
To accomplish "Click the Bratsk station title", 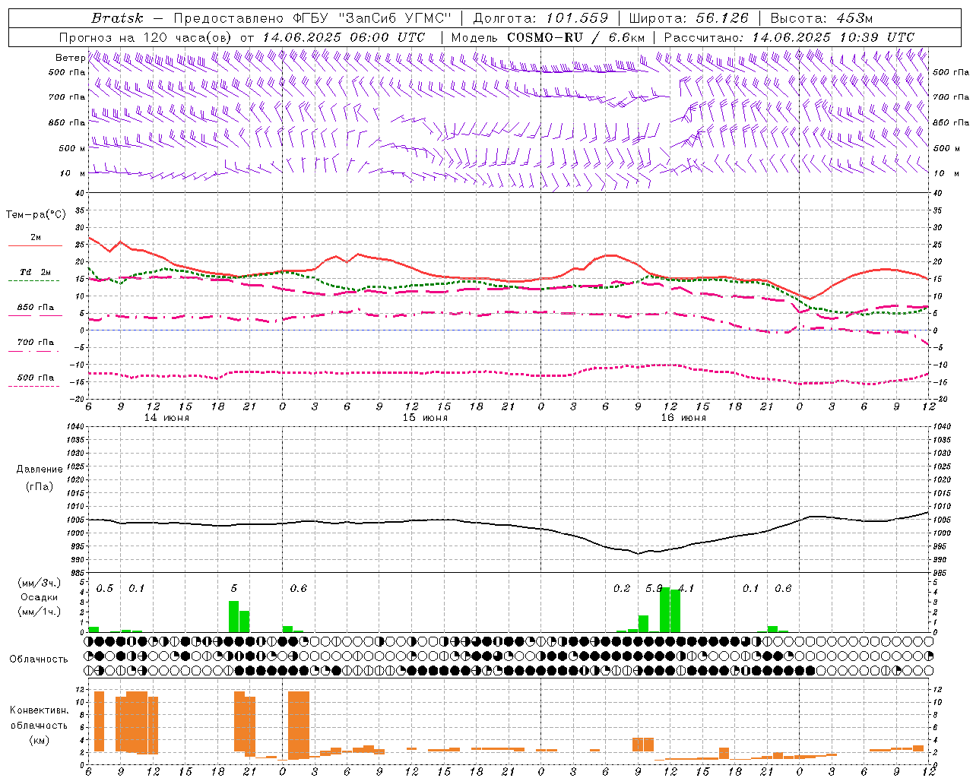I will 117,18.
